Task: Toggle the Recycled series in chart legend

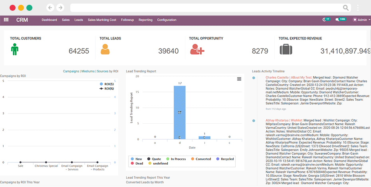Action: pyautogui.click(x=225, y=159)
